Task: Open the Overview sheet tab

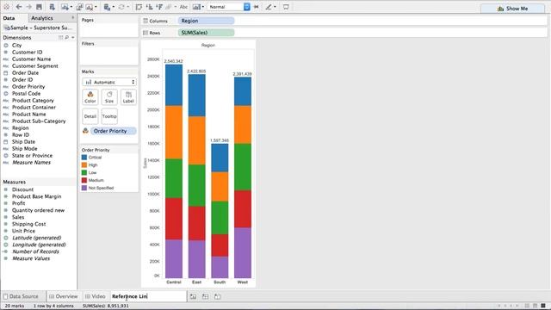Action: (64, 296)
